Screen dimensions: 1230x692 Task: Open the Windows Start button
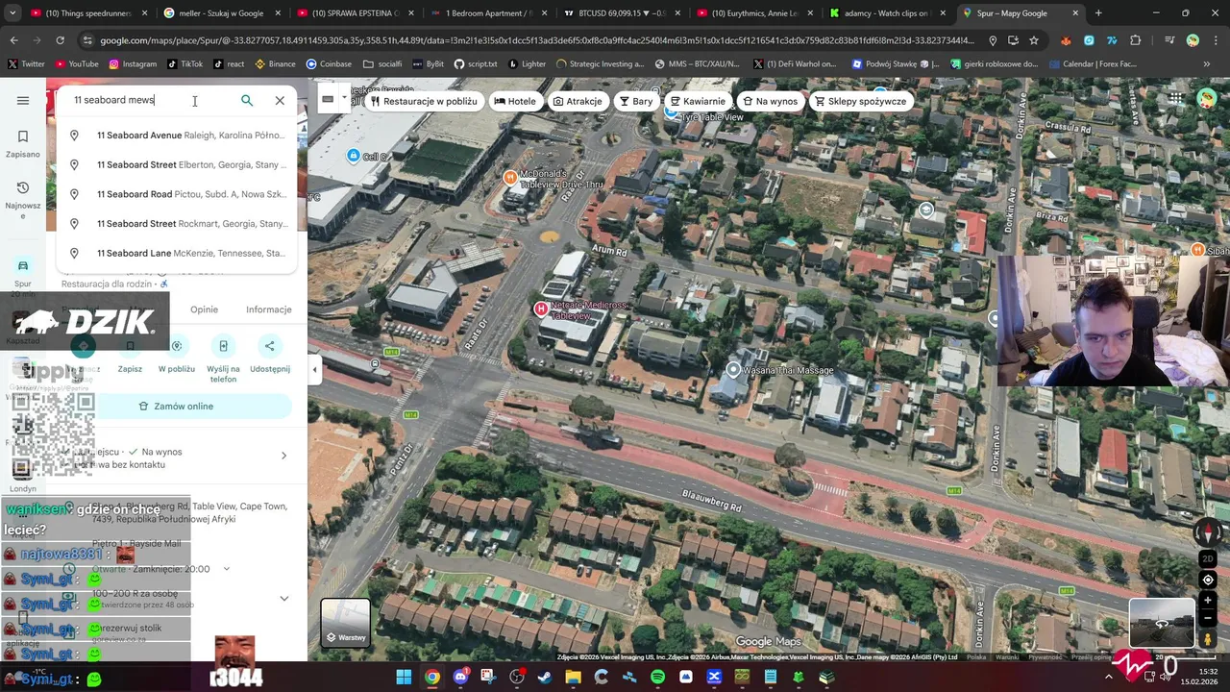404,678
